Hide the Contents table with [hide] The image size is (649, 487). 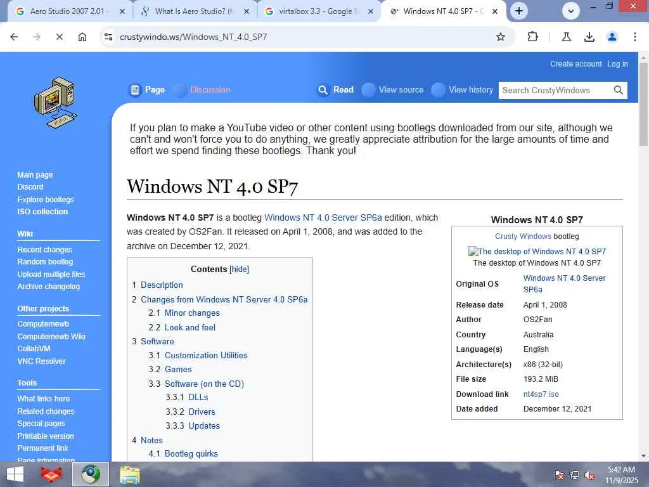click(x=239, y=269)
